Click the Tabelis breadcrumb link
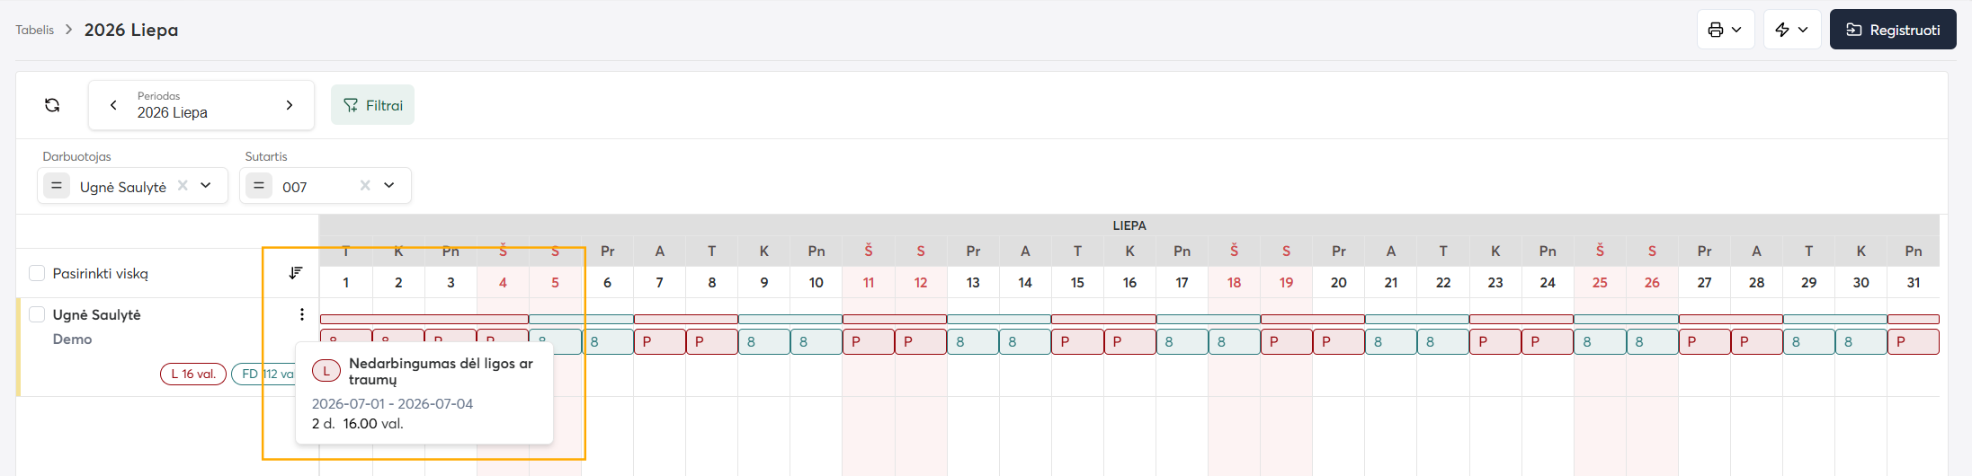The width and height of the screenshot is (1972, 476). pos(35,30)
